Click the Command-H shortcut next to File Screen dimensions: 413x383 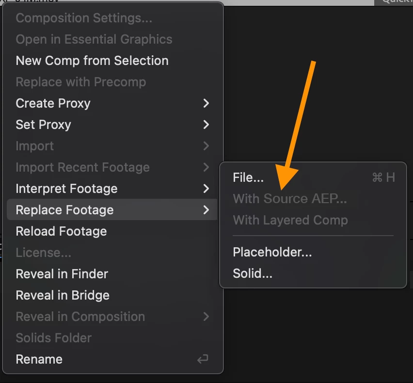(383, 177)
